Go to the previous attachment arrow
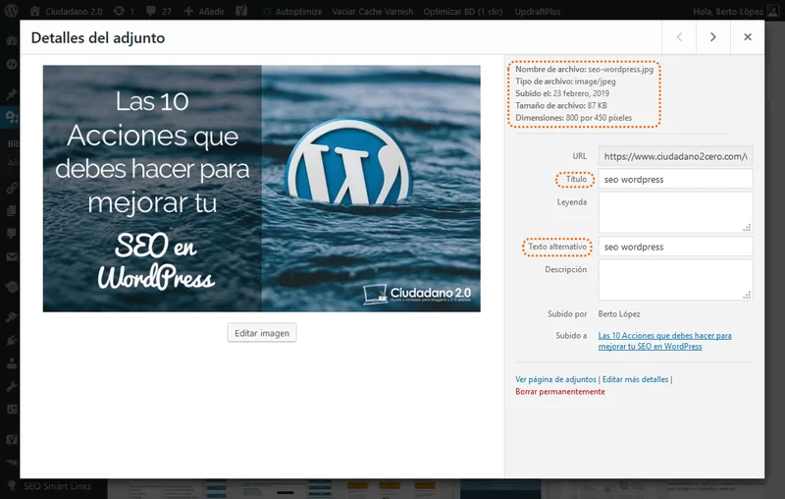The width and height of the screenshot is (785, 499). (x=679, y=37)
